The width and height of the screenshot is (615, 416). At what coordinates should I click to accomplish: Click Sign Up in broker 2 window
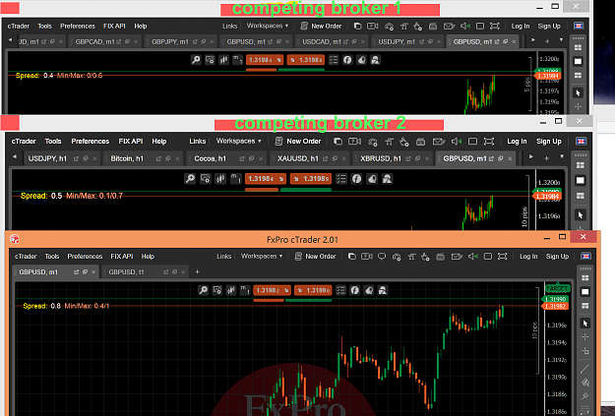pyautogui.click(x=549, y=142)
